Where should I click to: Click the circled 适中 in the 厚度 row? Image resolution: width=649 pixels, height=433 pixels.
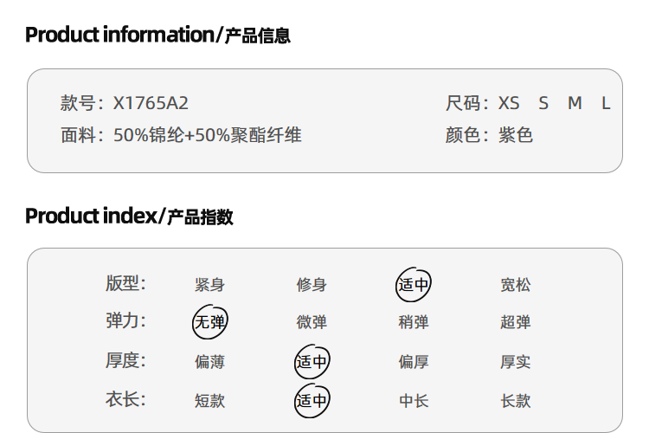point(312,362)
